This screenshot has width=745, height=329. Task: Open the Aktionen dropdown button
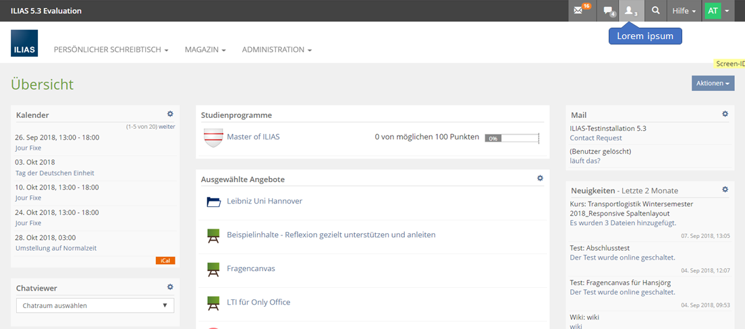pos(713,83)
